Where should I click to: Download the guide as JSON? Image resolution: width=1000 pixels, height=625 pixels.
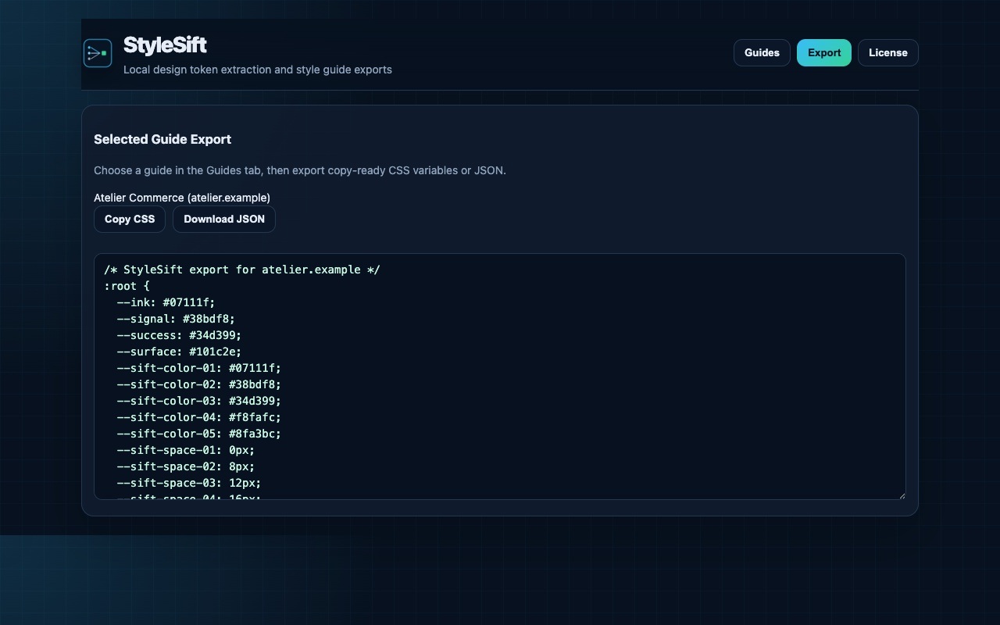(224, 219)
